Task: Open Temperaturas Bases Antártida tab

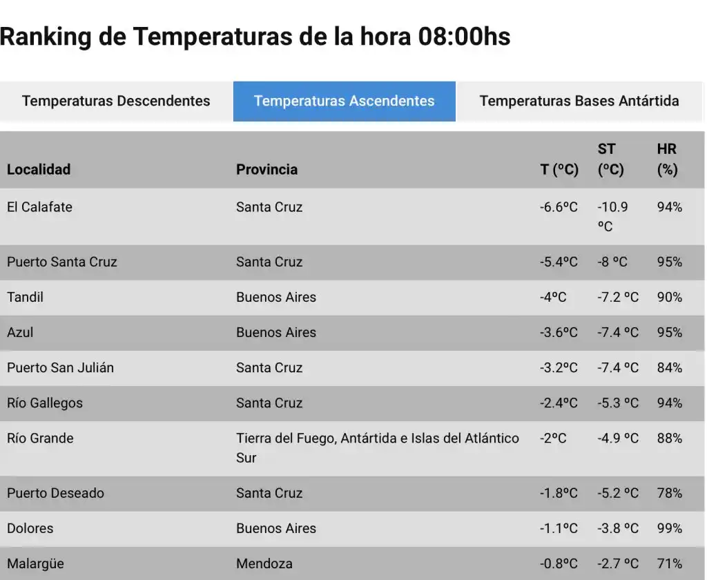Action: tap(579, 101)
